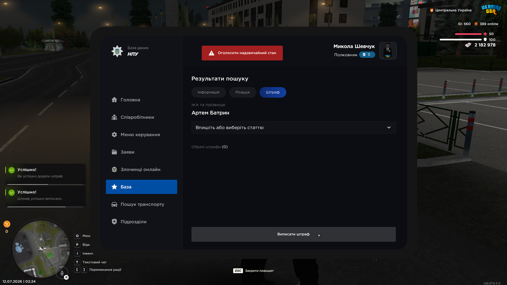The image size is (507, 285).
Task: Click the warning triangle in the red emergency button
Action: click(x=212, y=53)
